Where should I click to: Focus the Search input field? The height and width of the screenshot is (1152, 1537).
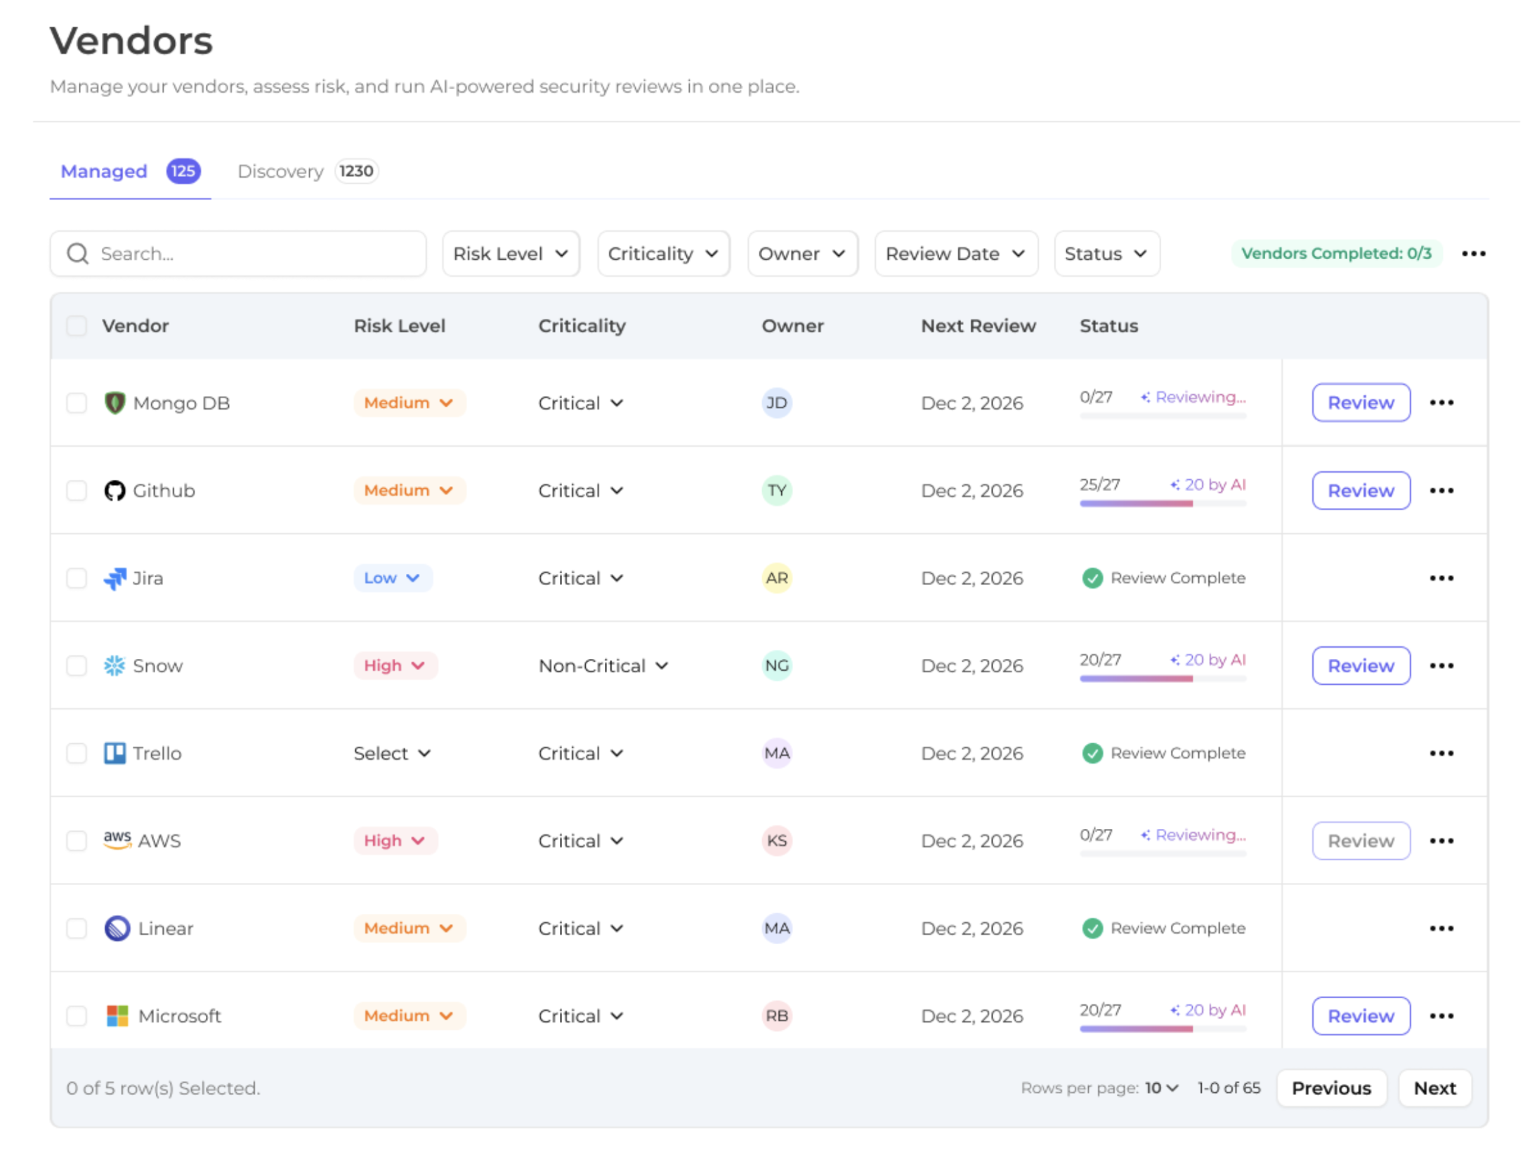click(x=237, y=254)
